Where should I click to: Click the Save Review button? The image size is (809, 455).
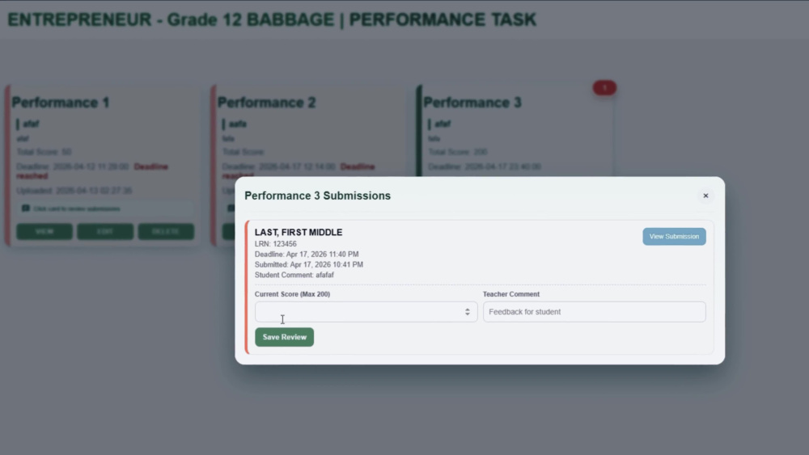284,337
